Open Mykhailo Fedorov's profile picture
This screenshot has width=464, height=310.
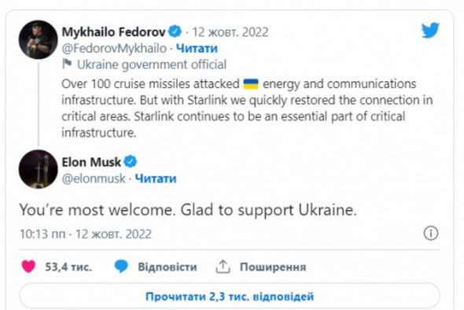click(39, 39)
